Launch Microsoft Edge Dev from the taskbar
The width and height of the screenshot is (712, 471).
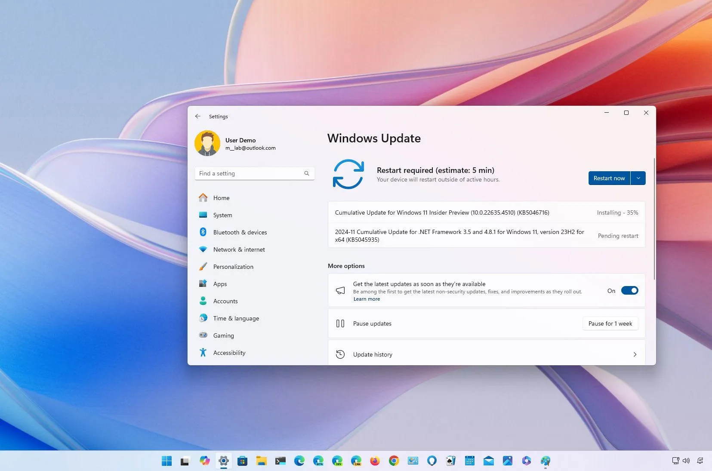pos(337,460)
